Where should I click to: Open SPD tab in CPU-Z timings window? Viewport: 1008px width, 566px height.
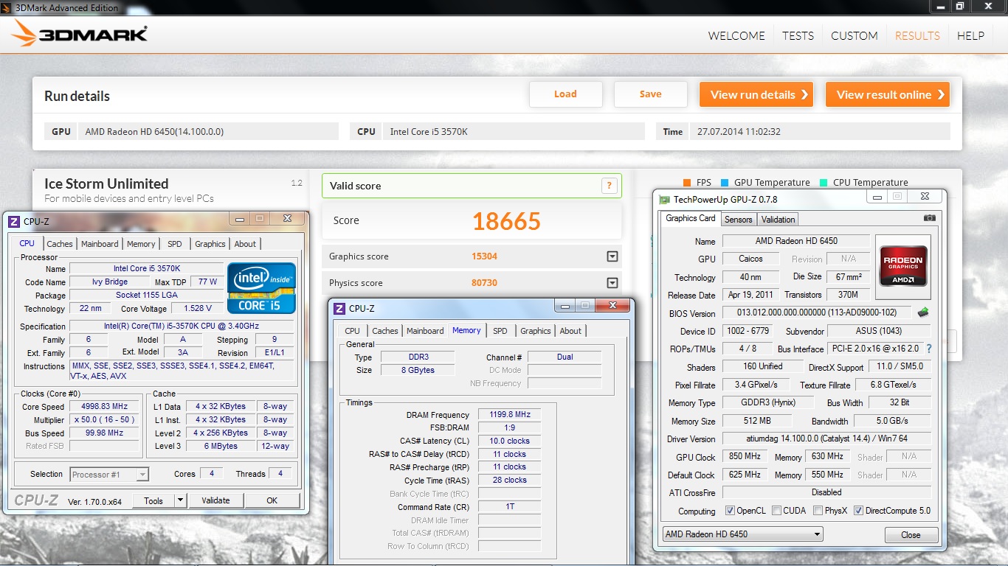[x=500, y=331]
